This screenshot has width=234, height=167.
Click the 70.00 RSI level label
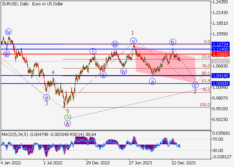(218, 139)
